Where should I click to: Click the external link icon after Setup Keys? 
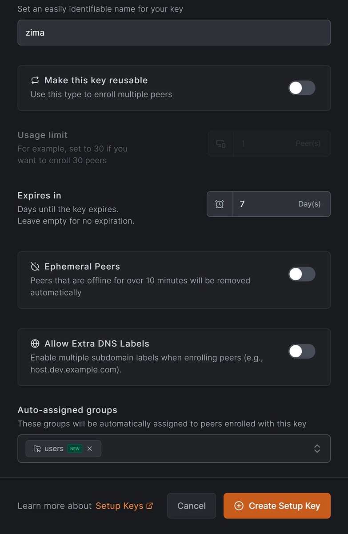(x=148, y=505)
